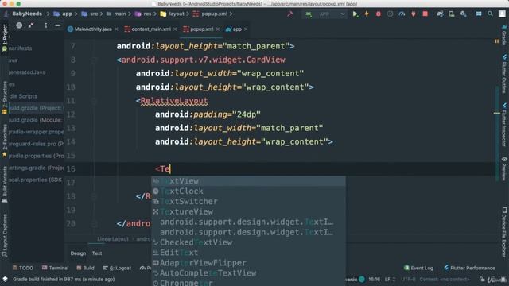Toggle the Favorites side panel

[5, 141]
